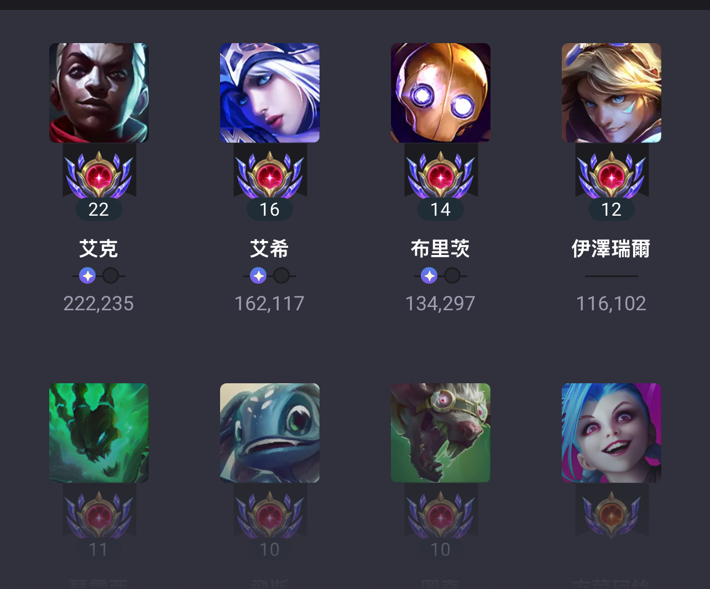Click the 伊澤瑞爾 champion name

[x=612, y=249]
